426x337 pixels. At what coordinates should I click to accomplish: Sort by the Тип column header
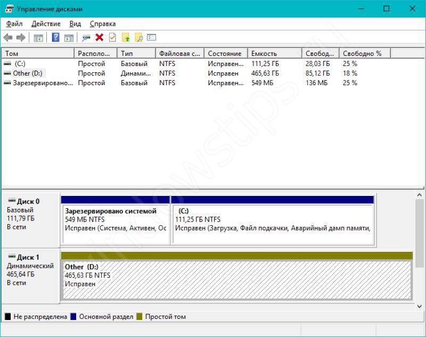pos(137,53)
